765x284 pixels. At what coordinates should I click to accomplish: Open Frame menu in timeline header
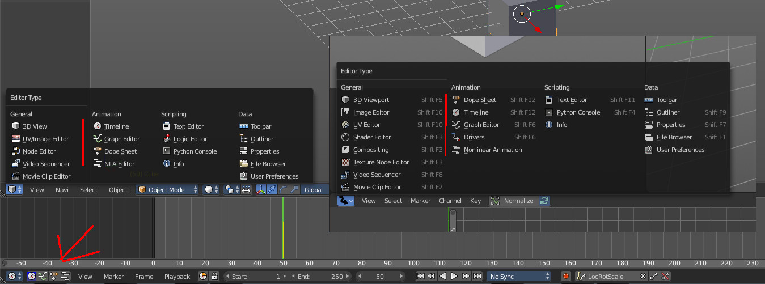pyautogui.click(x=144, y=277)
